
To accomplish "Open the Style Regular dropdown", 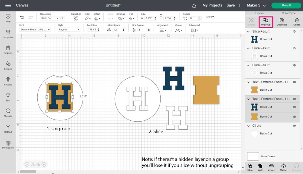I will [x=69, y=30].
